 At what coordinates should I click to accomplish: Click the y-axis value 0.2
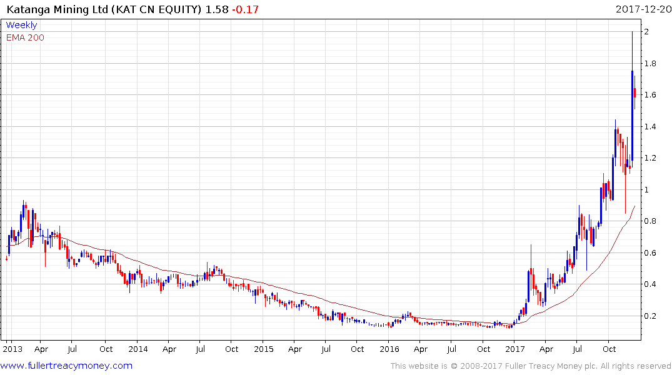[x=650, y=316]
